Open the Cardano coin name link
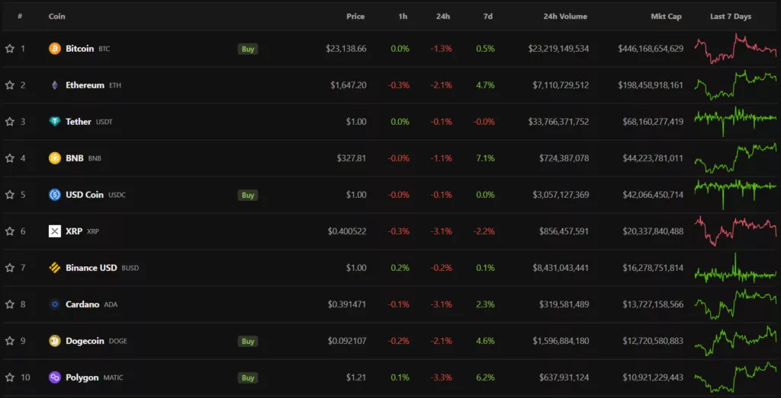This screenshot has height=398, width=781. point(82,304)
